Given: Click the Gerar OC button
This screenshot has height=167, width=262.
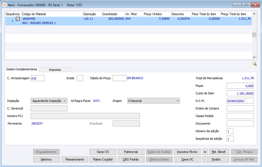Looking at the screenshot, I should point(187,159).
